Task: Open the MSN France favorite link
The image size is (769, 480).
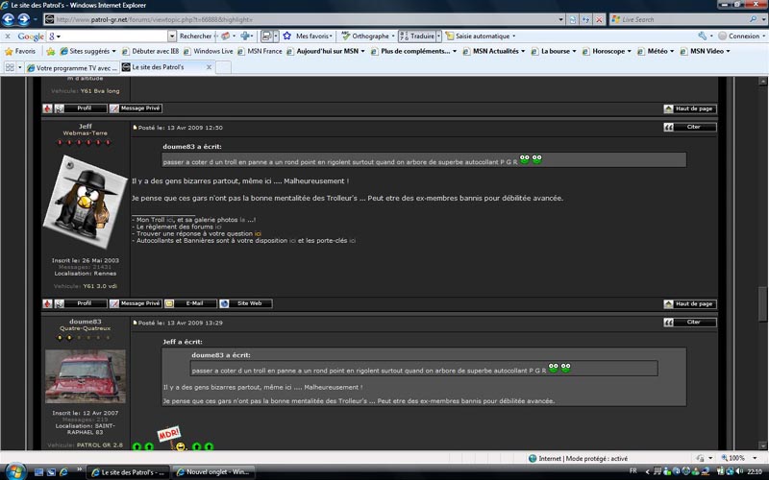Action: pos(260,51)
